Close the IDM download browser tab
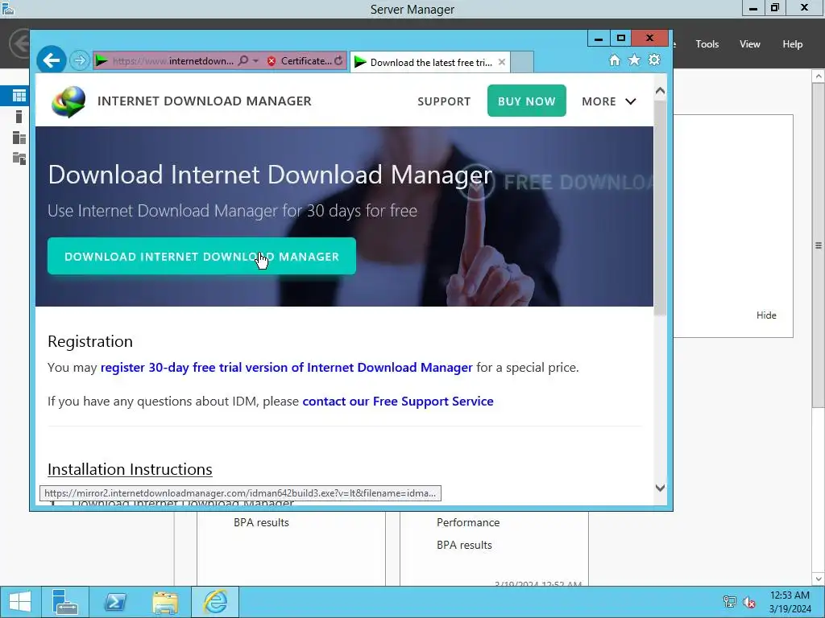825x618 pixels. (501, 62)
